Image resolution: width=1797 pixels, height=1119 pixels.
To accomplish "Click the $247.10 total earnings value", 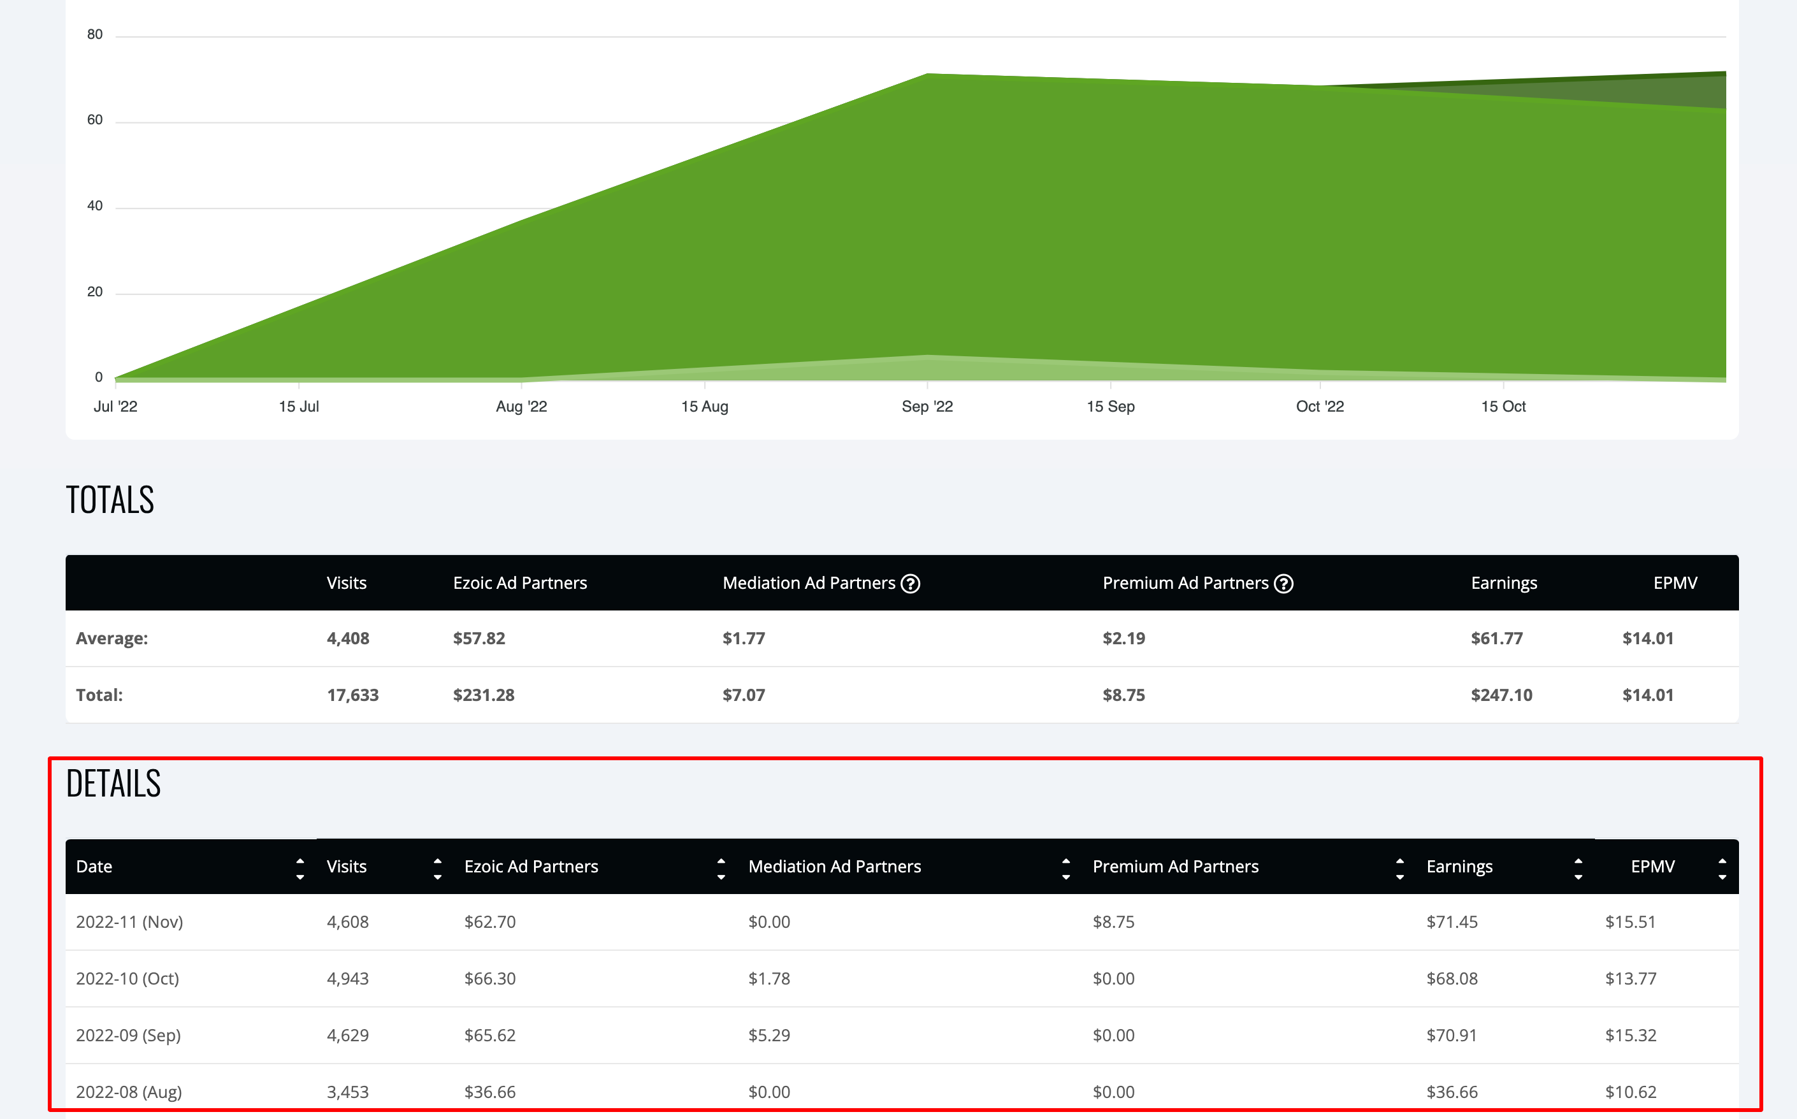I will 1502,696.
